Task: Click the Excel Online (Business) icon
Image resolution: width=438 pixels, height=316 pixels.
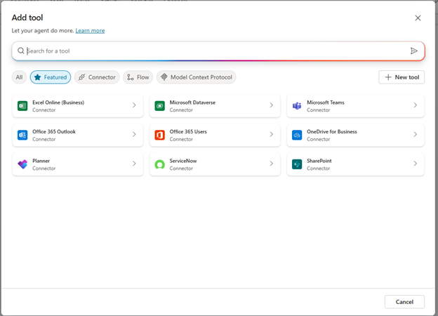Action: (22, 106)
